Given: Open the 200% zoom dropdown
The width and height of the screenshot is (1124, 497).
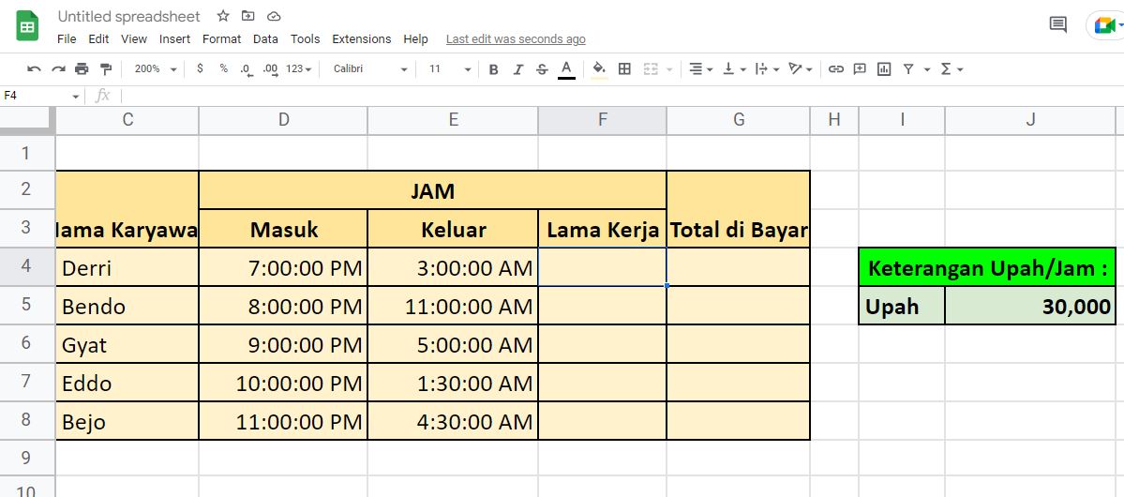Looking at the screenshot, I should [155, 68].
